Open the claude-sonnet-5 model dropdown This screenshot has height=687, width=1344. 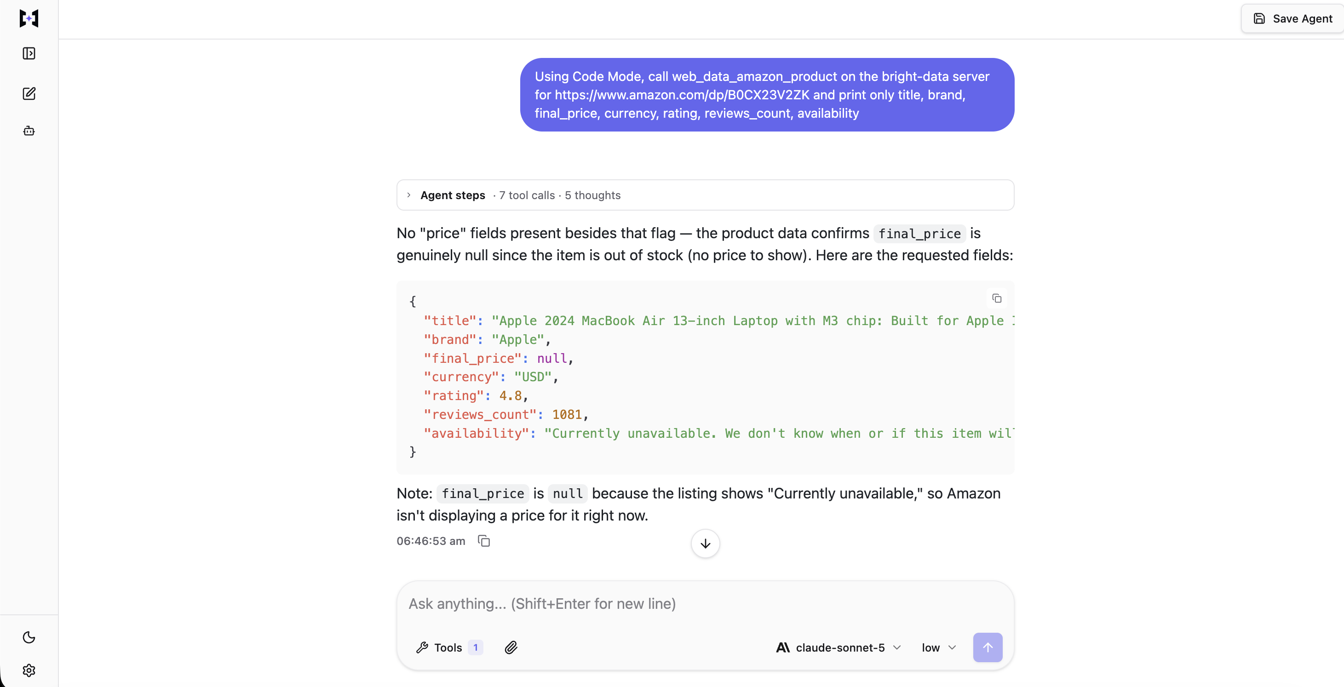coord(839,647)
